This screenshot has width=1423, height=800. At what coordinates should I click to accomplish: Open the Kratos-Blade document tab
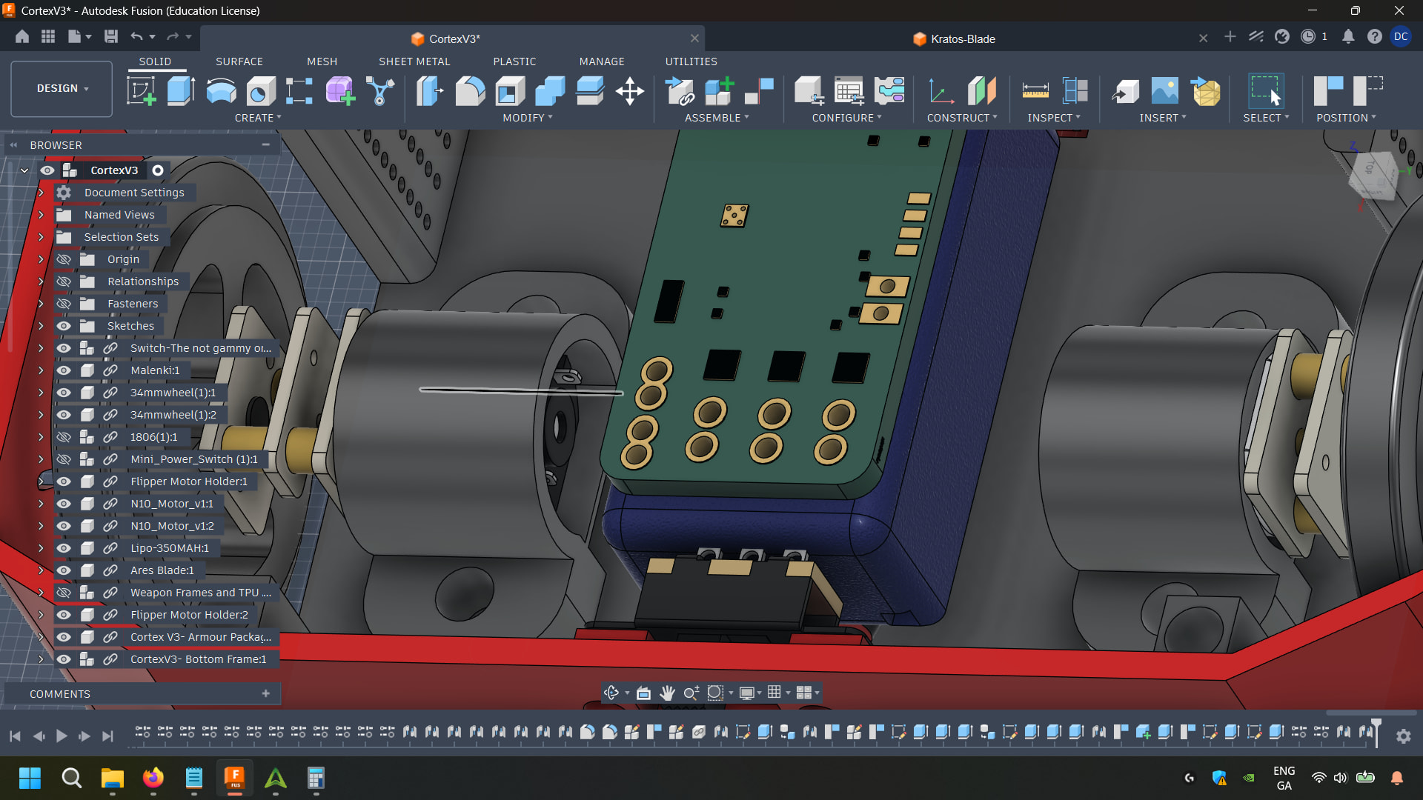pyautogui.click(x=962, y=39)
